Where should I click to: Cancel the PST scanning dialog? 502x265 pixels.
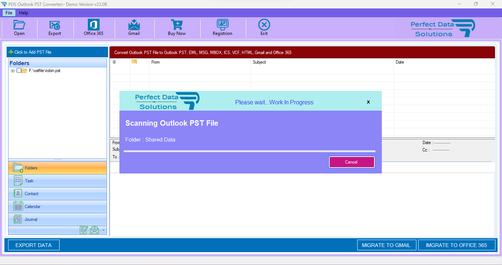[352, 162]
